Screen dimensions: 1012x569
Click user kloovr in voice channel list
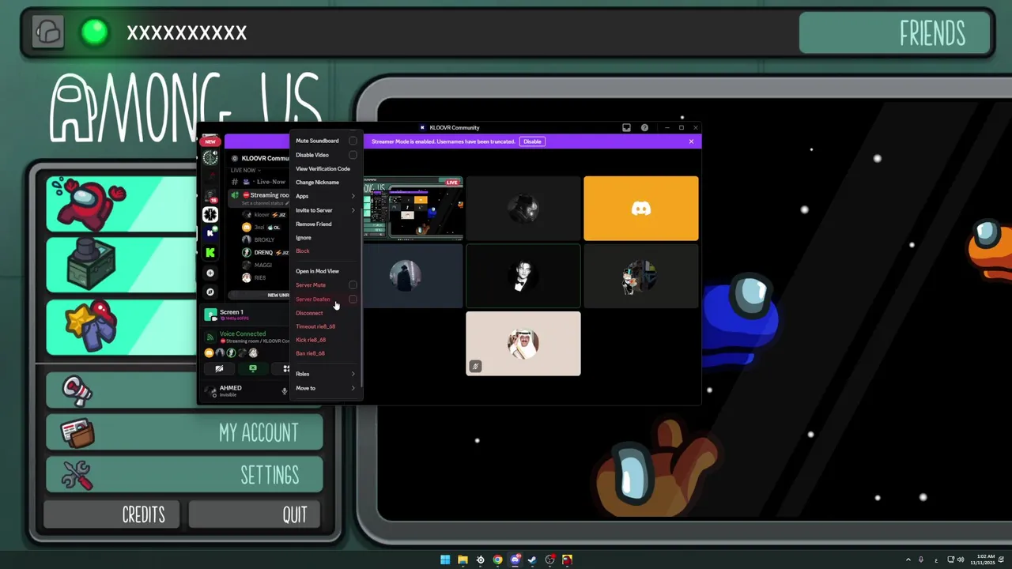click(264, 214)
